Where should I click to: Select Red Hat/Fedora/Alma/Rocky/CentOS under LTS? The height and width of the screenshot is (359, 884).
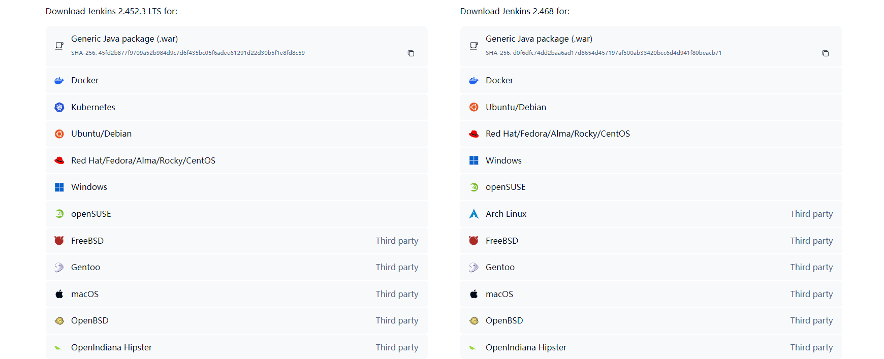click(143, 160)
